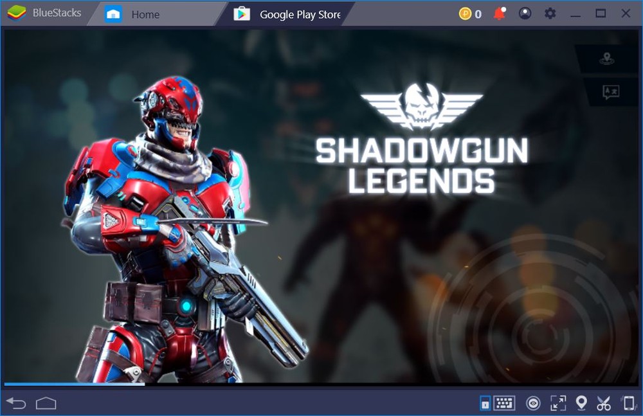Toggle the BlueStacks Points display
643x416 pixels.
[470, 13]
